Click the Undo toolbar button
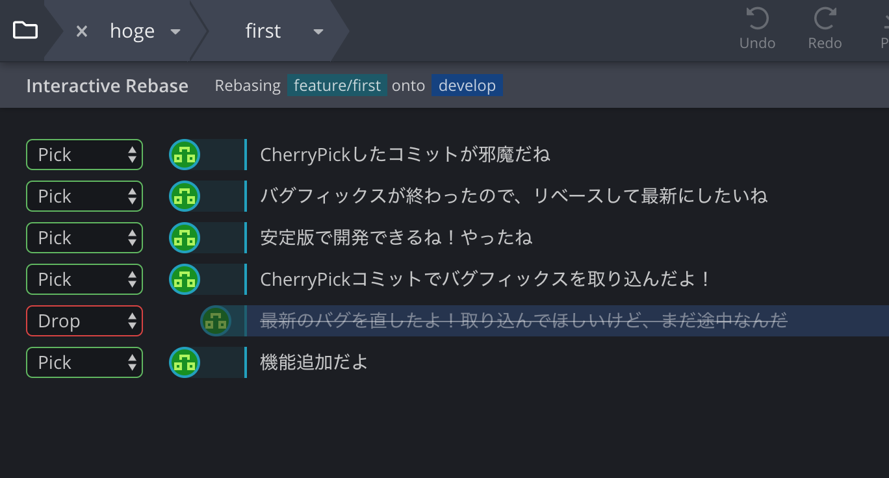Viewport: 889px width, 478px height. coord(757,29)
